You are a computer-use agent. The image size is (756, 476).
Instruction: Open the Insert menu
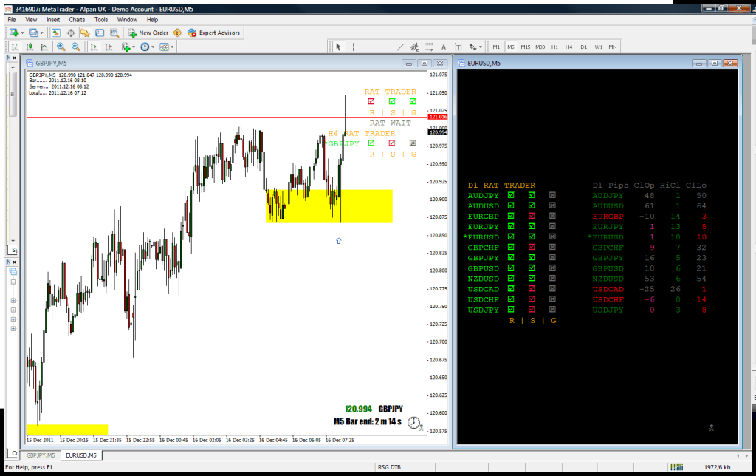pos(53,20)
